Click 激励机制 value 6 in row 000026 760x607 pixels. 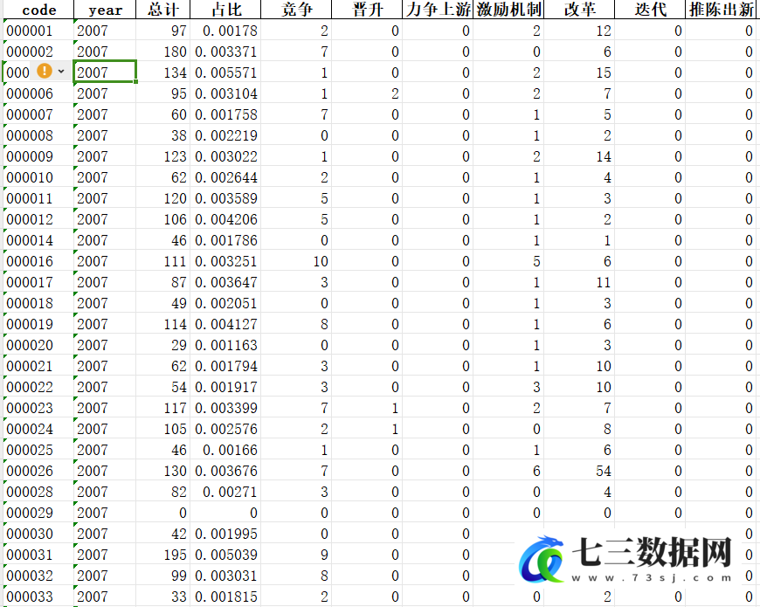click(x=508, y=471)
